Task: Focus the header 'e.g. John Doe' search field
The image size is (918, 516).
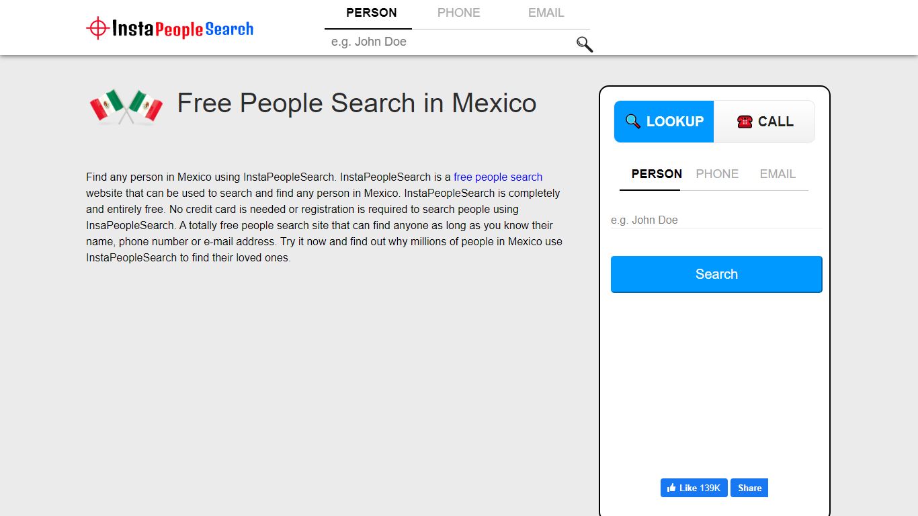Action: (449, 42)
